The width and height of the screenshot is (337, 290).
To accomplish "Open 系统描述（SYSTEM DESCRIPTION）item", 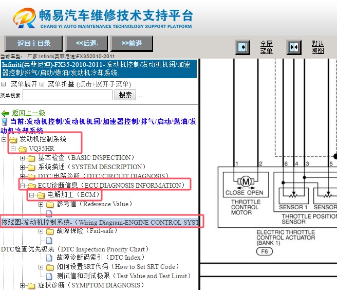I will (x=92, y=167).
